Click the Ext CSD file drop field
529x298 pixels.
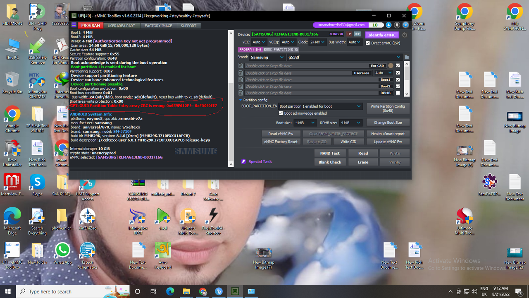[x=316, y=66]
